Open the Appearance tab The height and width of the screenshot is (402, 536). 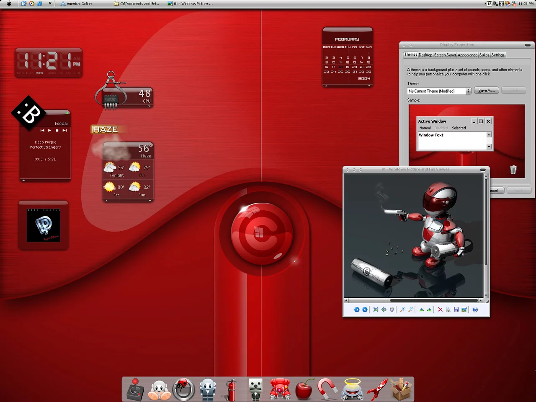[x=467, y=55]
